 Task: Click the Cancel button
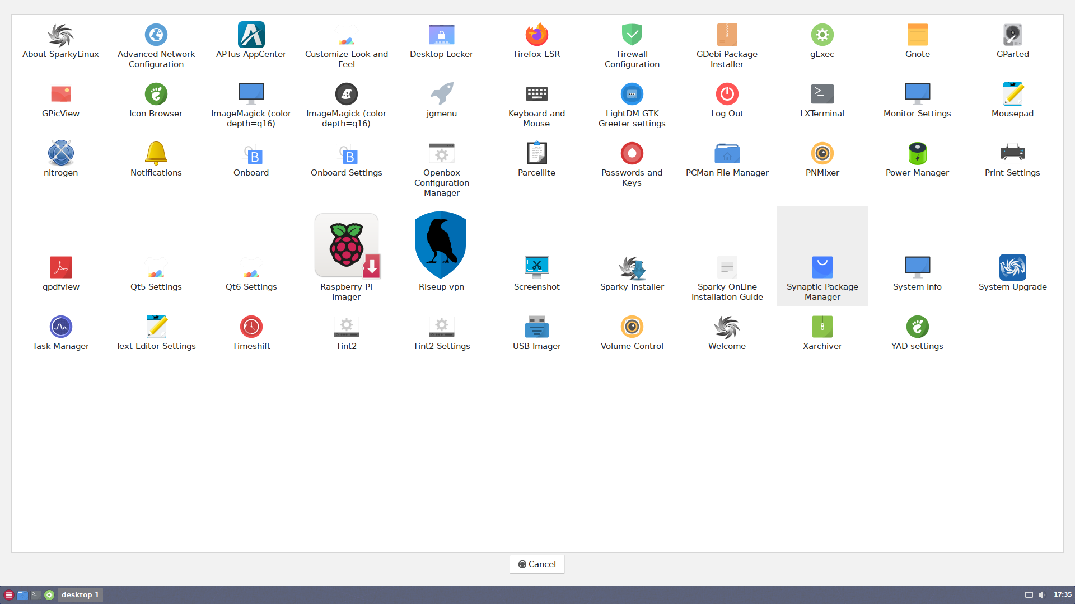coord(536,564)
